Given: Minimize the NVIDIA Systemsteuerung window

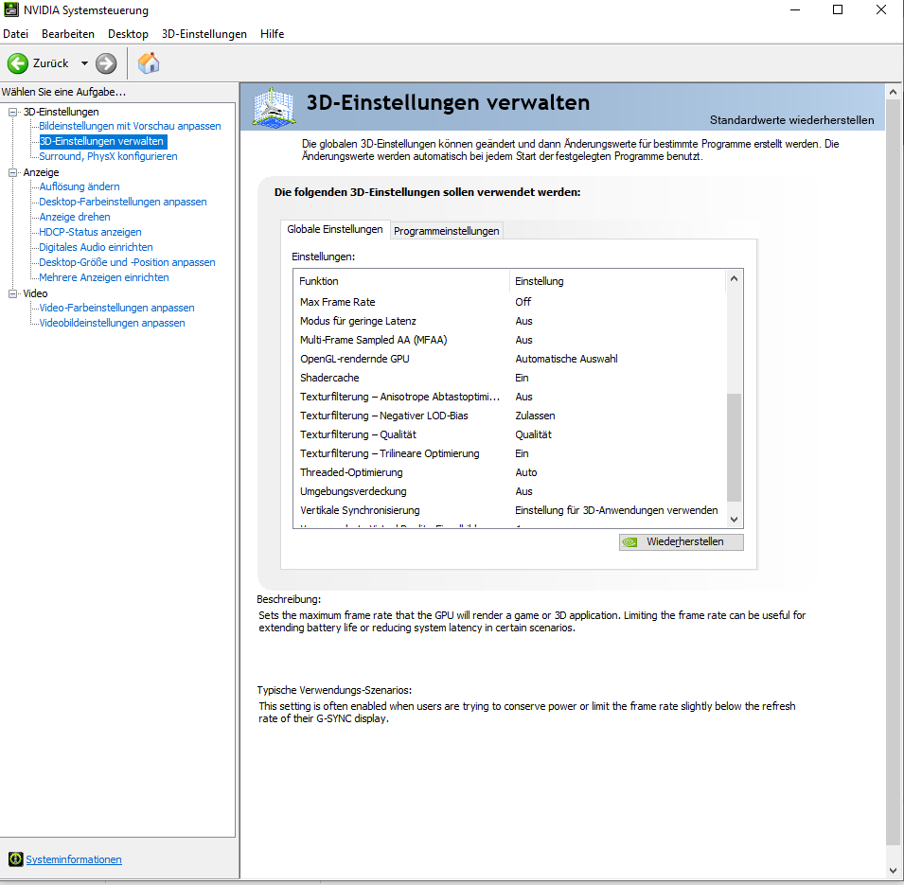Looking at the screenshot, I should click(x=795, y=9).
